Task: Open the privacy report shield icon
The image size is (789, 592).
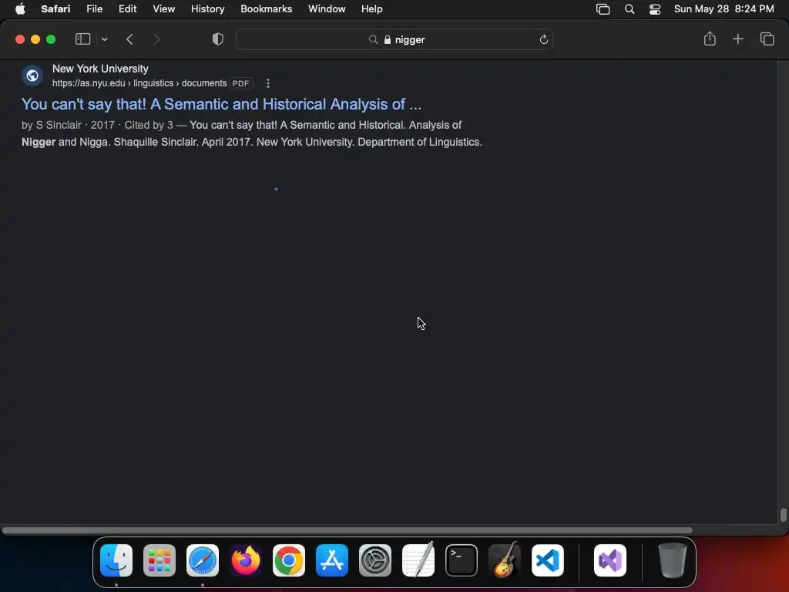Action: tap(218, 39)
